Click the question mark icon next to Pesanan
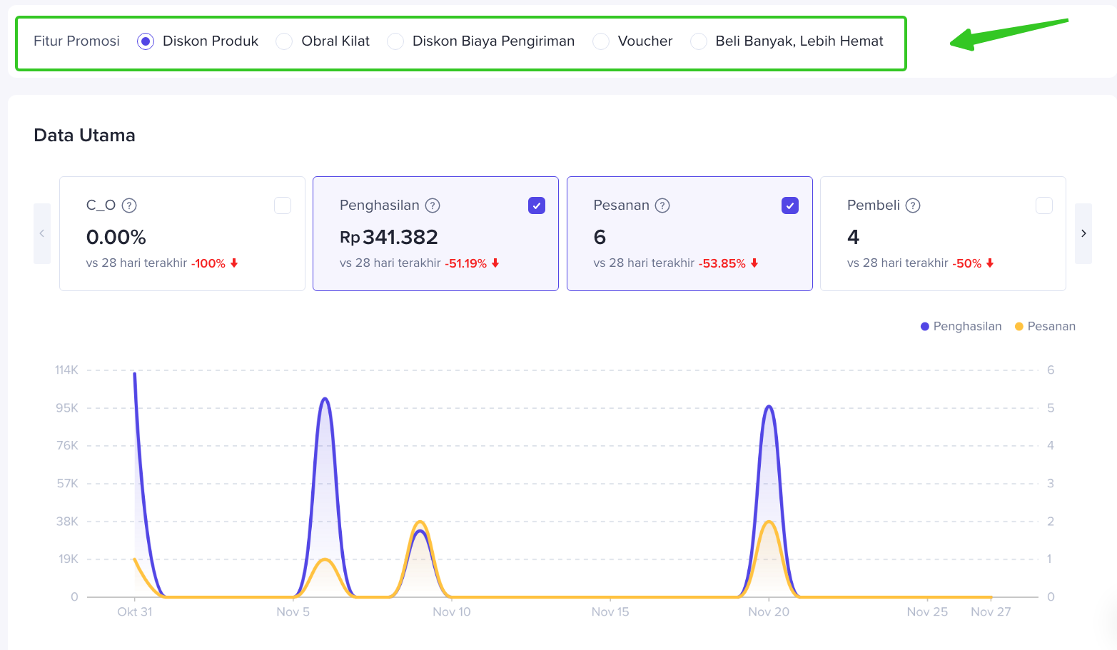The image size is (1117, 650). (662, 205)
